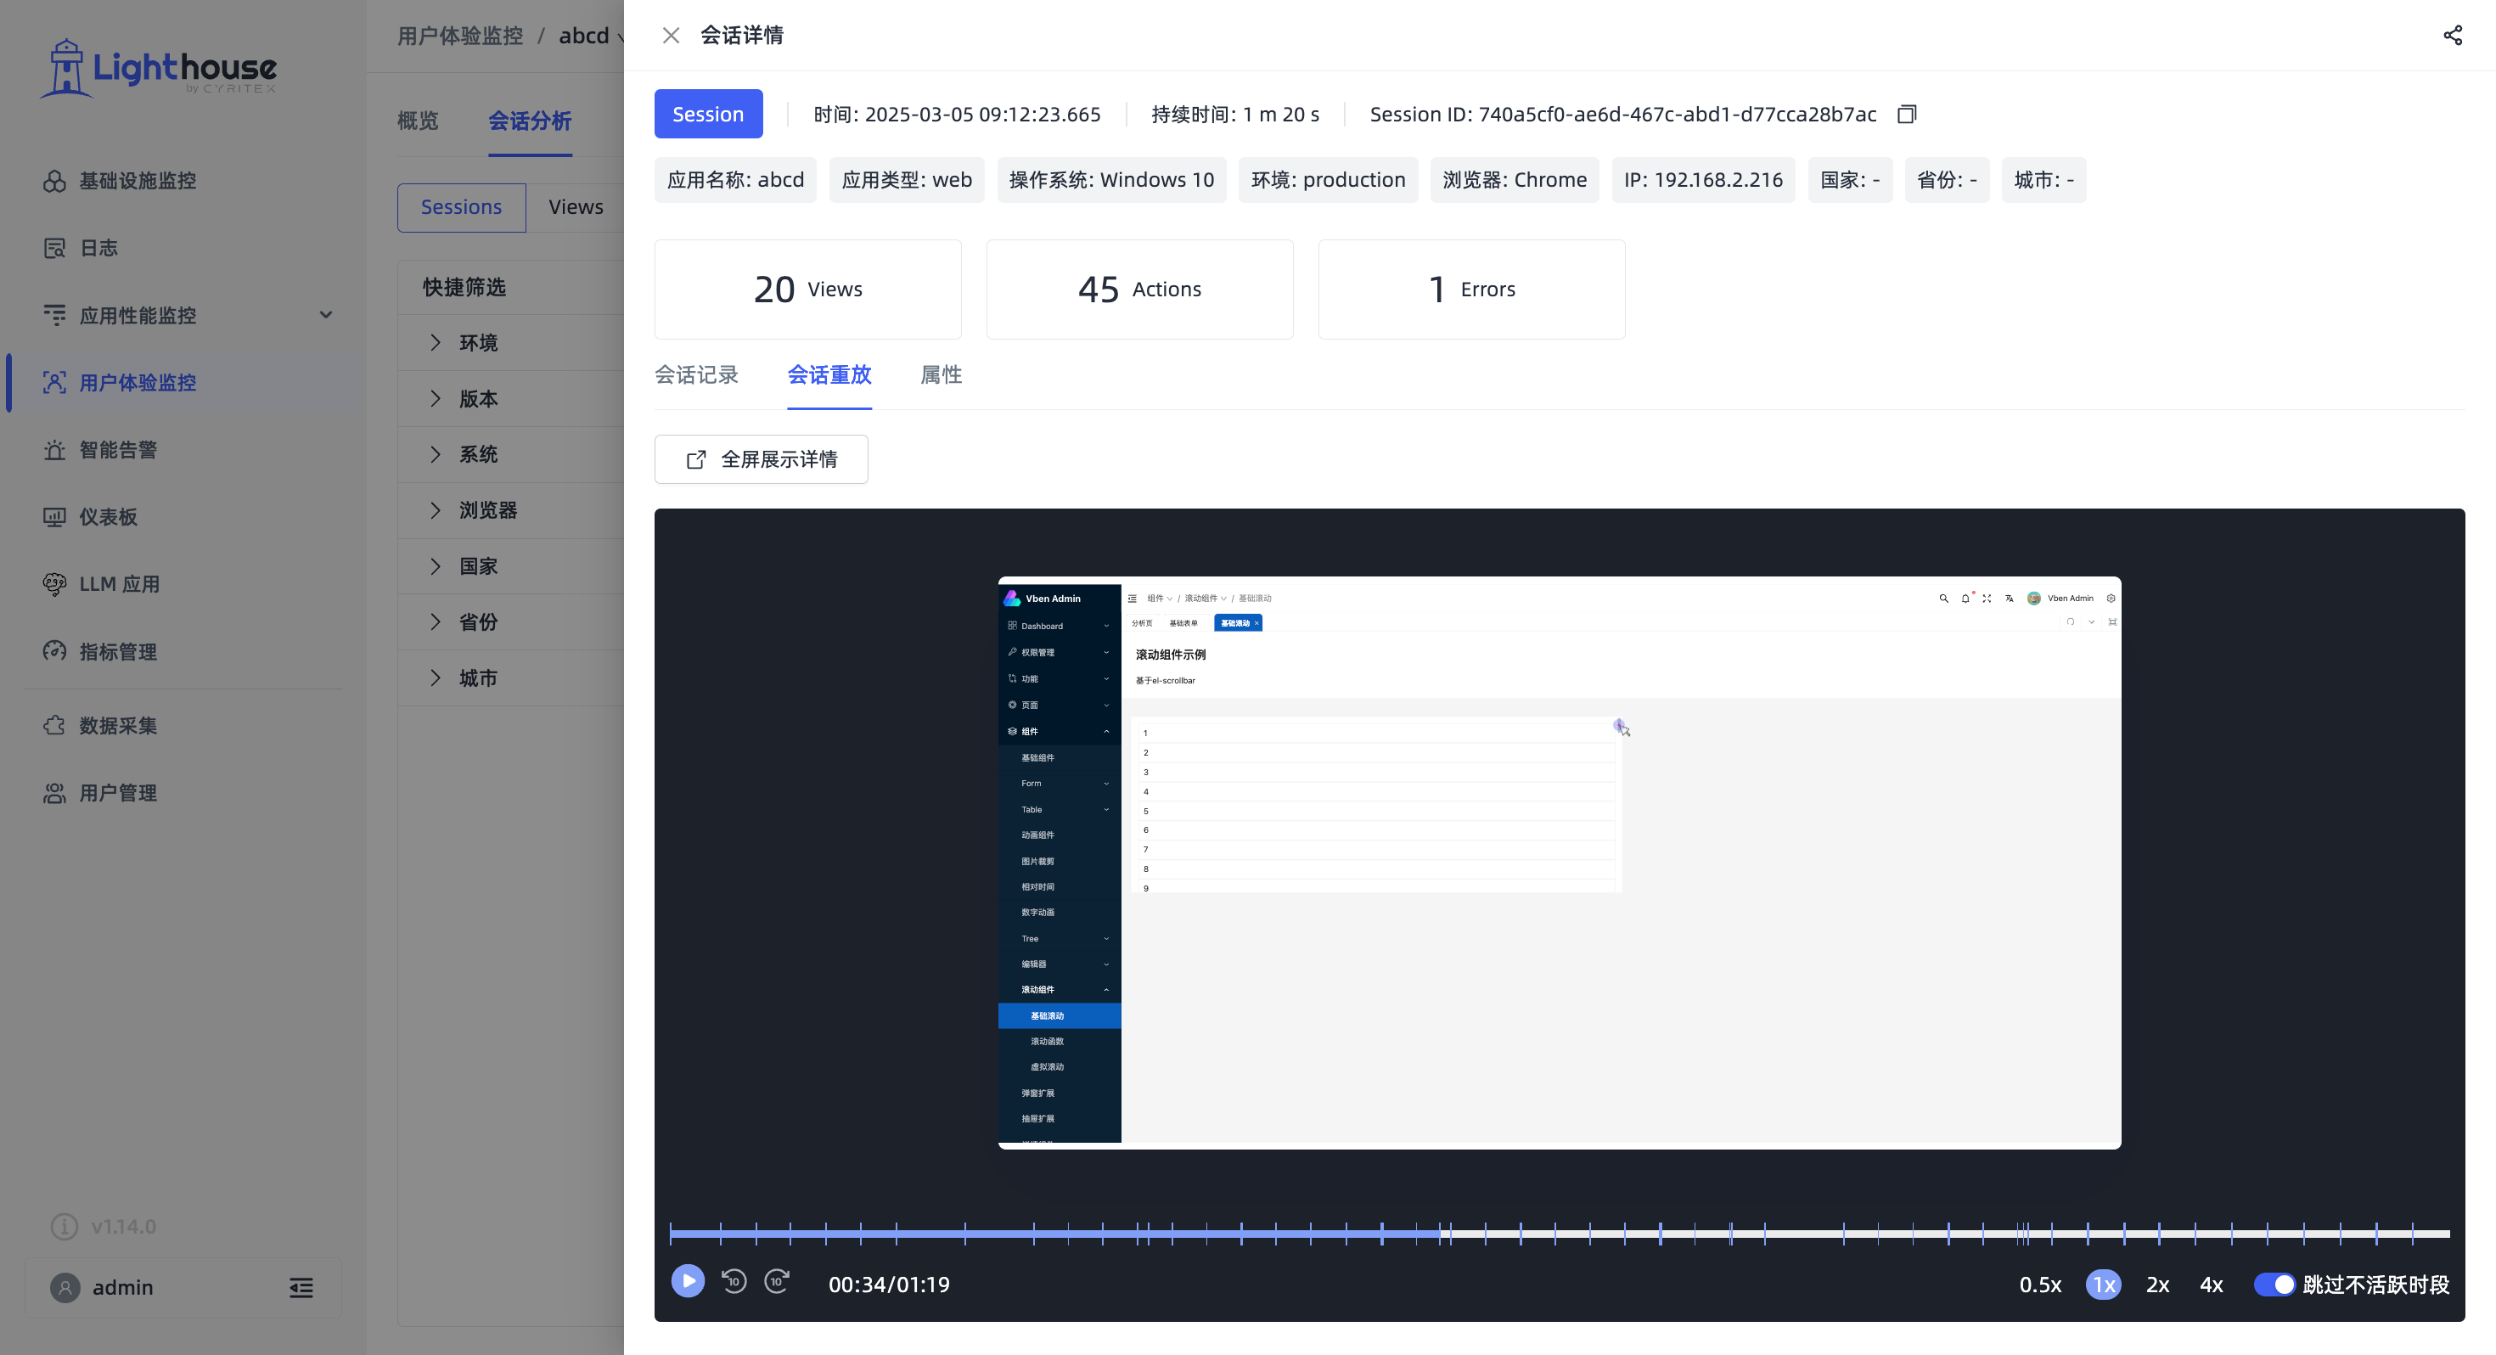Switch to the 会话记录 tab

[695, 375]
